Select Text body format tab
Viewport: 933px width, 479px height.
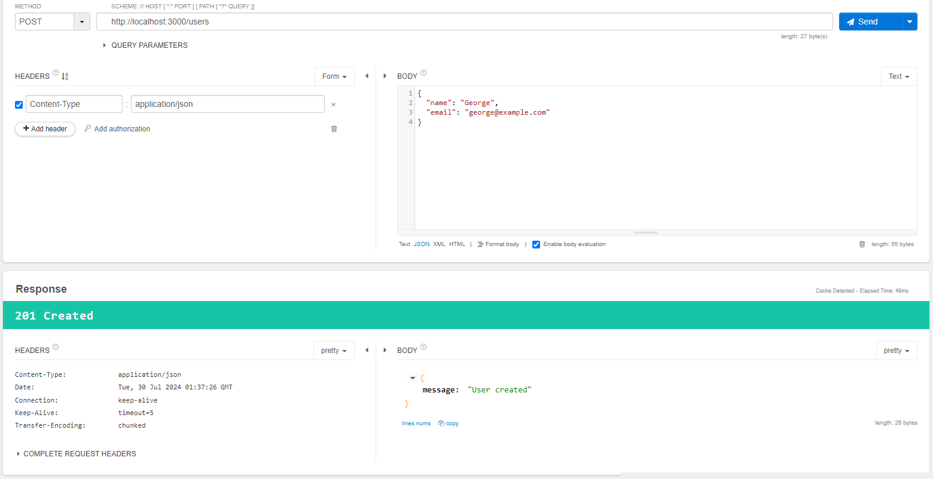[x=404, y=244]
